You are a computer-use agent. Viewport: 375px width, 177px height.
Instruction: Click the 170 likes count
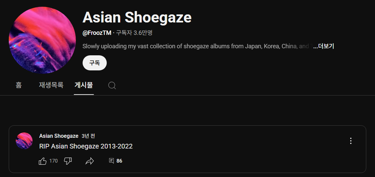tap(53, 161)
